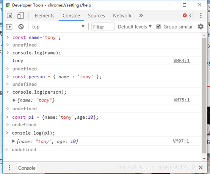Activate the inspect element picker icon
Image resolution: width=210 pixels, height=174 pixels.
pos(9,16)
